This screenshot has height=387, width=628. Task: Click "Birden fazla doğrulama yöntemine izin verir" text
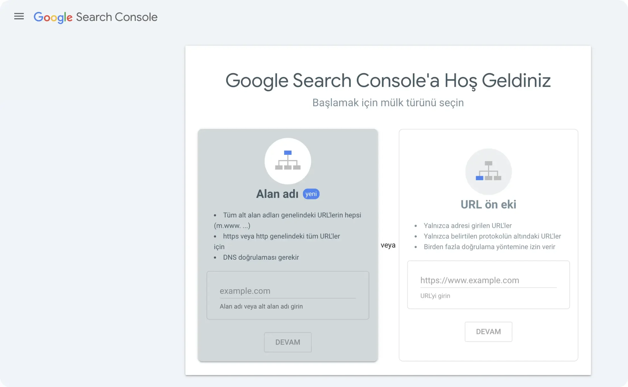pyautogui.click(x=489, y=247)
